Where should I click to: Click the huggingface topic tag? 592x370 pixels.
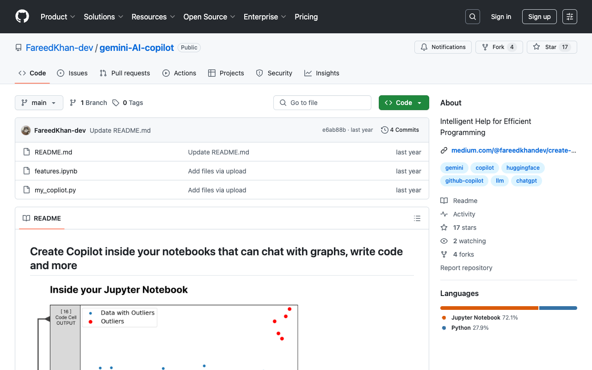[x=523, y=168]
